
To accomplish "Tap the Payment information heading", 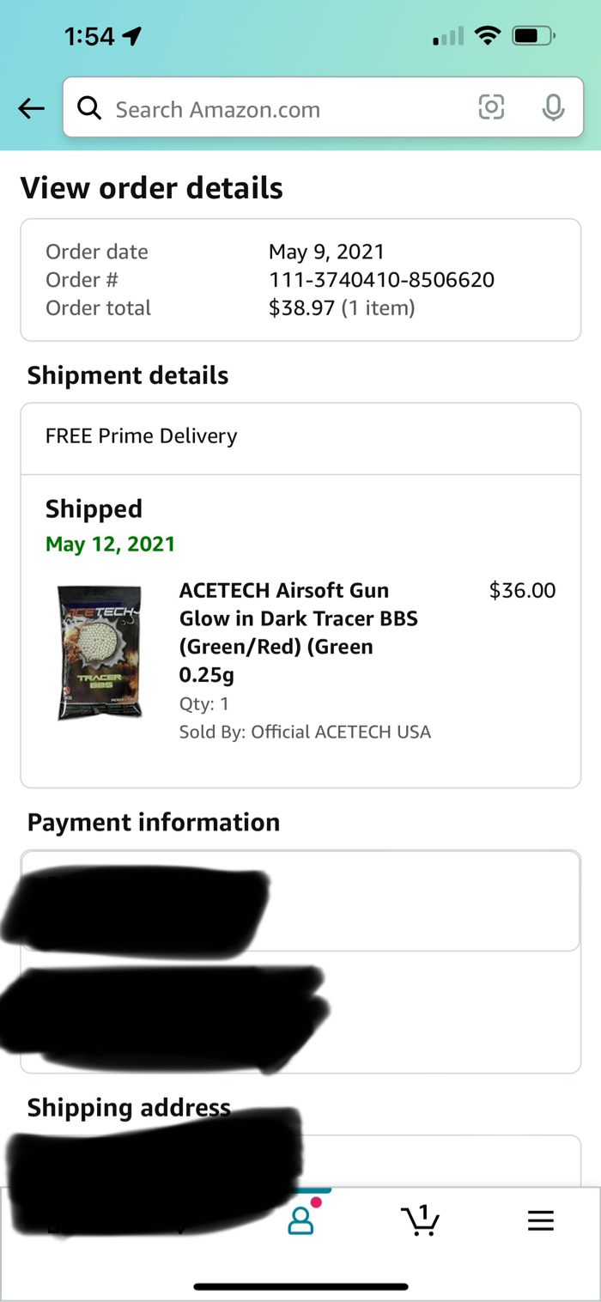I will [x=154, y=822].
